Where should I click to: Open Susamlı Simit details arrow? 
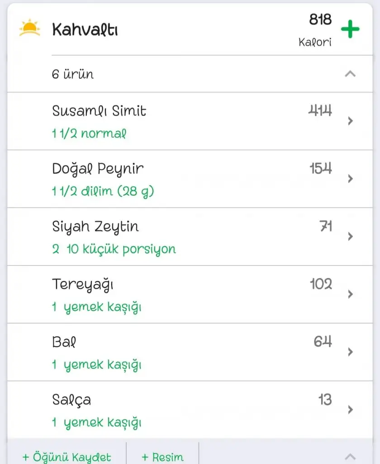pos(350,121)
